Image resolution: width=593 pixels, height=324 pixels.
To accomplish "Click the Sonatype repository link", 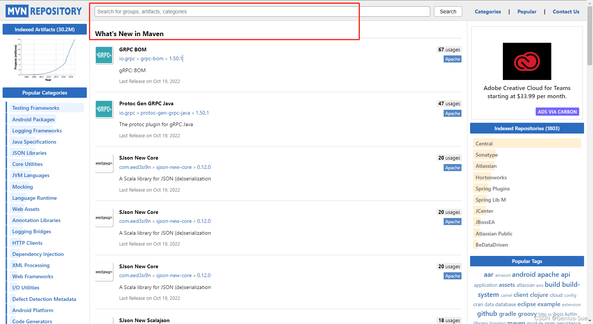I will pos(486,155).
